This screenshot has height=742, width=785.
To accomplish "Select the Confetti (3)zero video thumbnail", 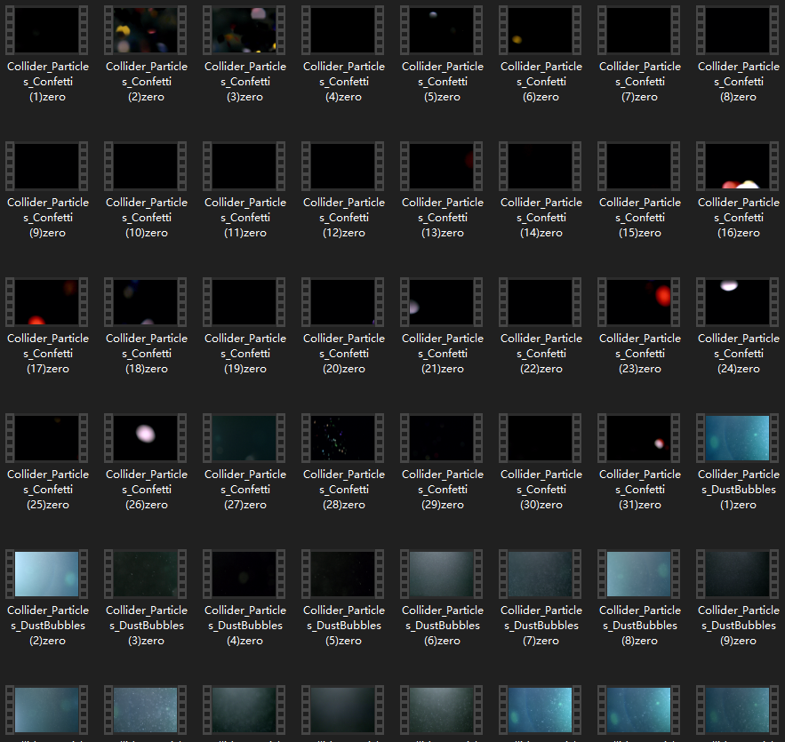I will tap(244, 30).
